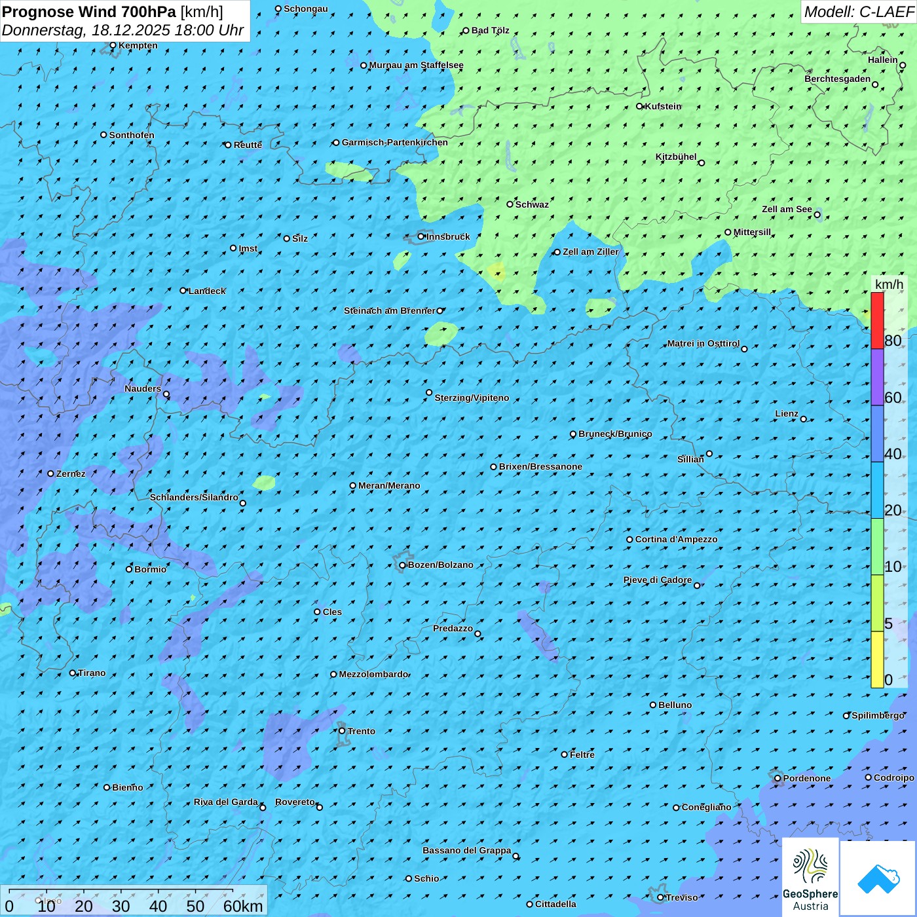917x917 pixels.
Task: Select the Lienz location dot
Action: coord(804,419)
